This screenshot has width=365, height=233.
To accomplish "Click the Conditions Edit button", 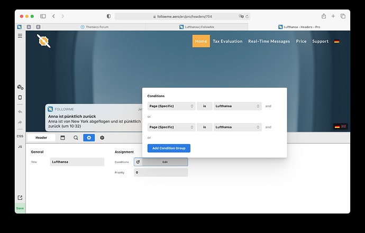I will point(165,162).
